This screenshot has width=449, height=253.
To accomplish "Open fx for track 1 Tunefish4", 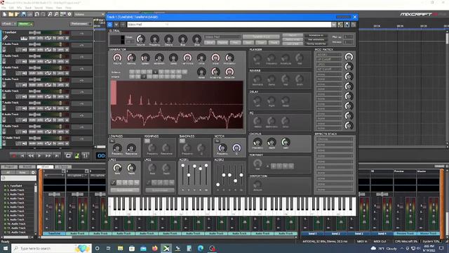I will (55, 38).
